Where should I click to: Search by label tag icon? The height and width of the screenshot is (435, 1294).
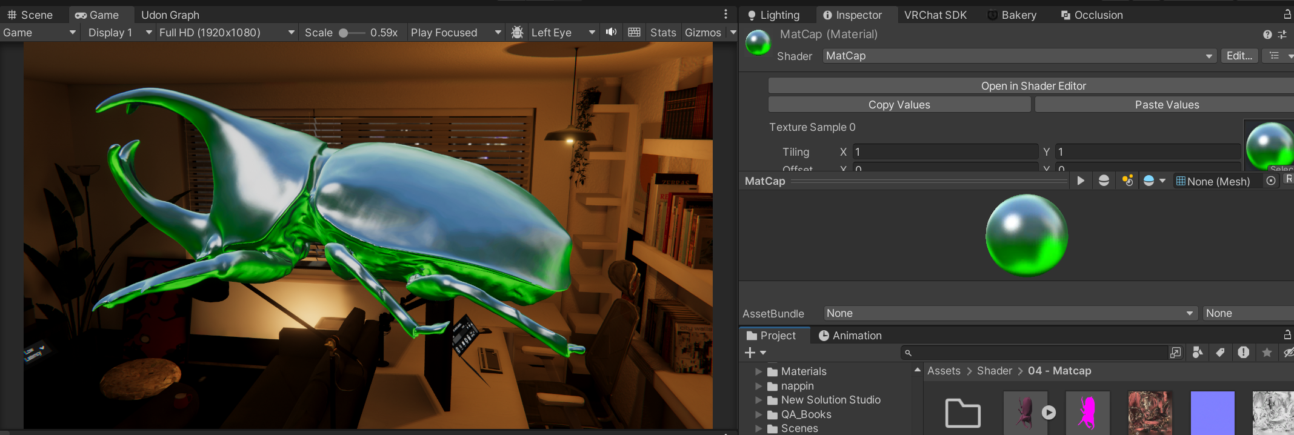tap(1220, 353)
